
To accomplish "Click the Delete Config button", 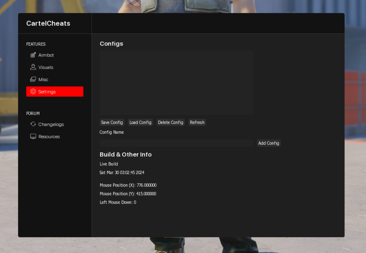I will (x=171, y=122).
